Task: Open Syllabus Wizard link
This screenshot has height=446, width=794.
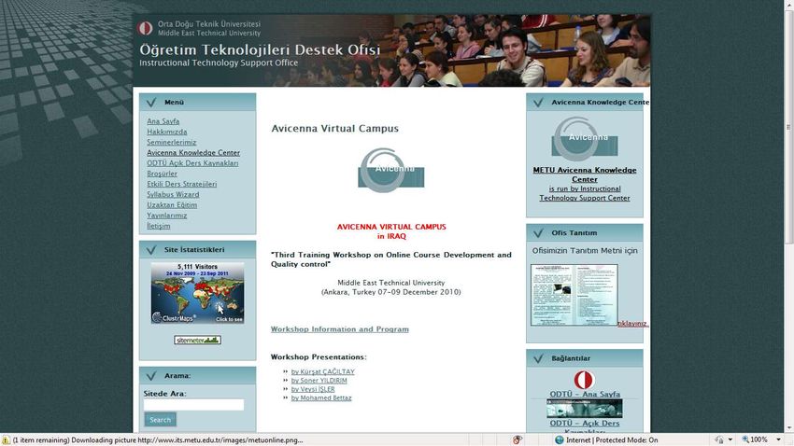Action: 173,195
